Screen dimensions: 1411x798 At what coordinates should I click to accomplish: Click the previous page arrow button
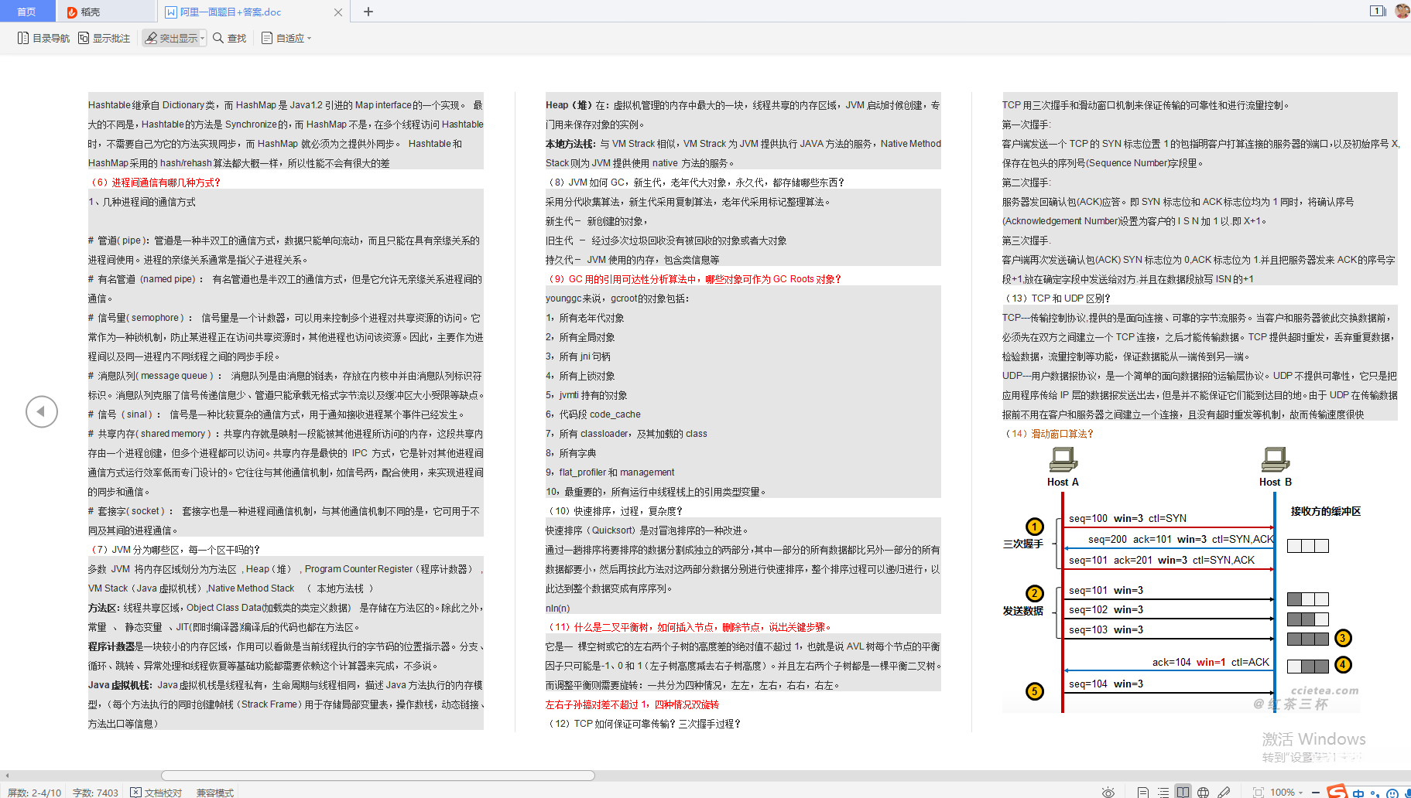pyautogui.click(x=42, y=412)
